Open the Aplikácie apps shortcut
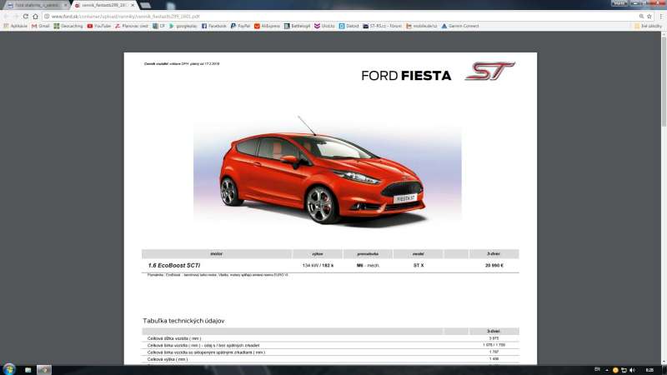Screen dimensions: 667x375 15,26
